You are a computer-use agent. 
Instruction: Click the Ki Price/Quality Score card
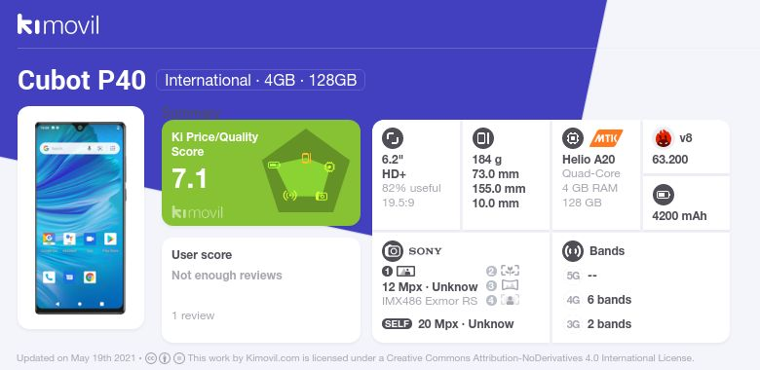(261, 173)
